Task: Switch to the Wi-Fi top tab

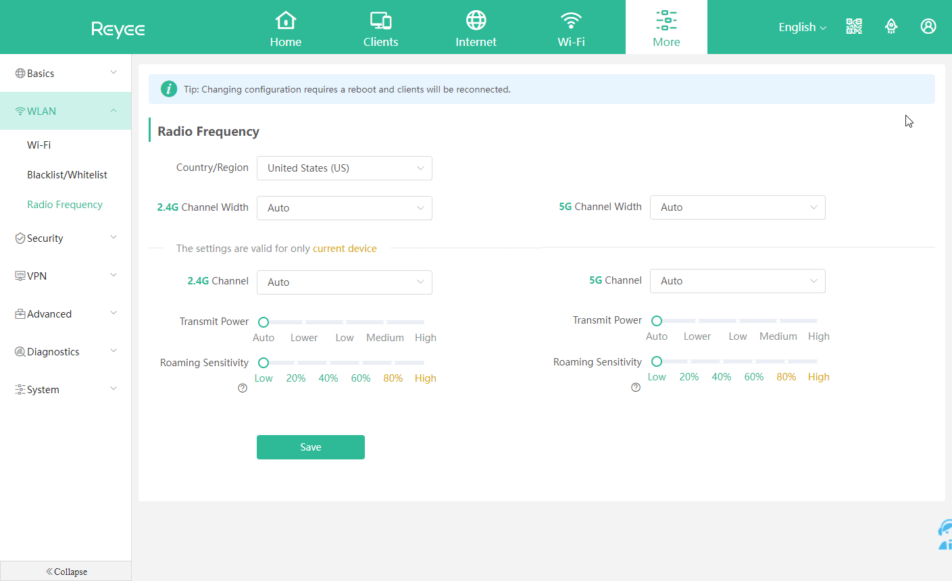Action: pyautogui.click(x=571, y=27)
